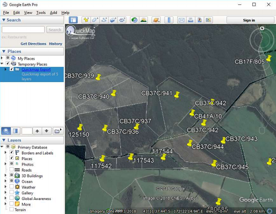
Task: Hide the sidebar with toolbar button
Action: pyautogui.click(x=73, y=20)
